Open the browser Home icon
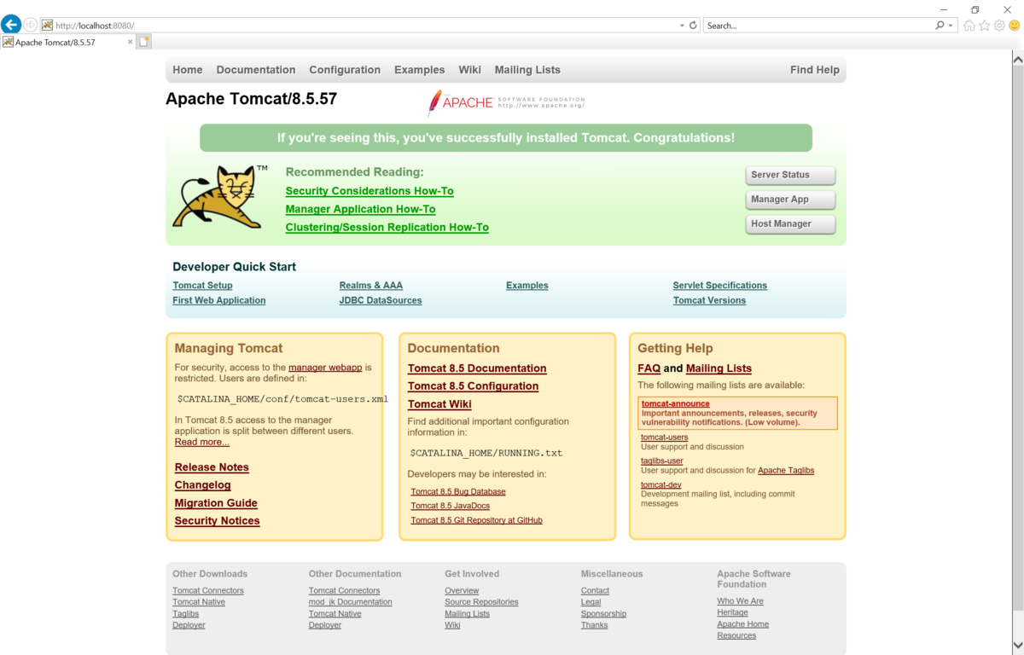 pos(969,26)
